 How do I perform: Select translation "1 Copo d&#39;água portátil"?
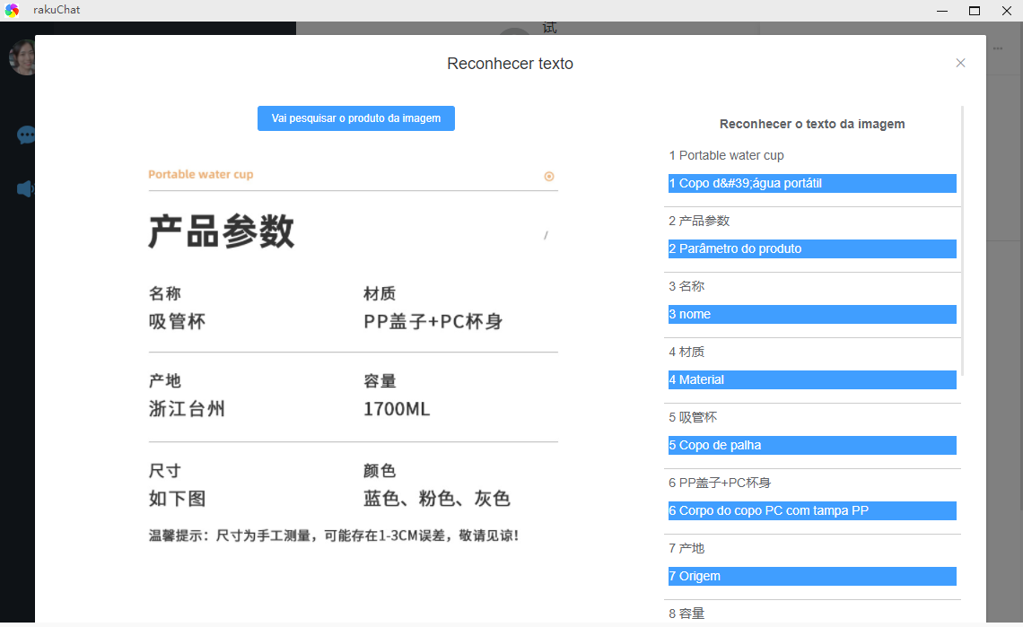pos(812,183)
